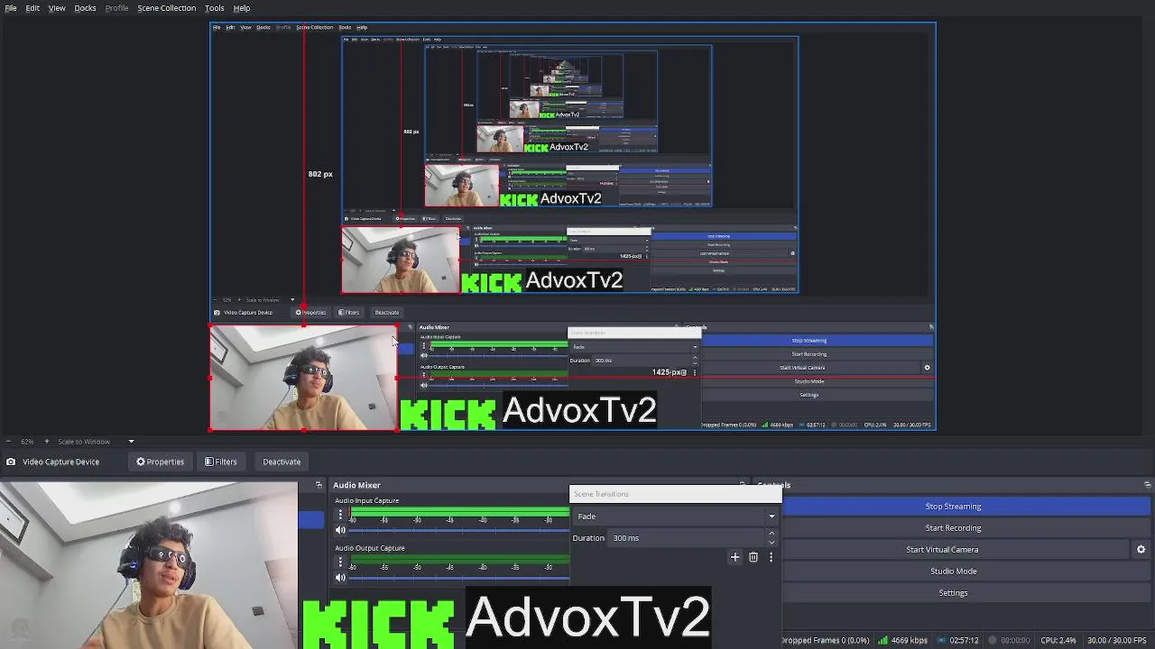Open the Docks menu
Screen dimensions: 1155x649
(x=85, y=8)
